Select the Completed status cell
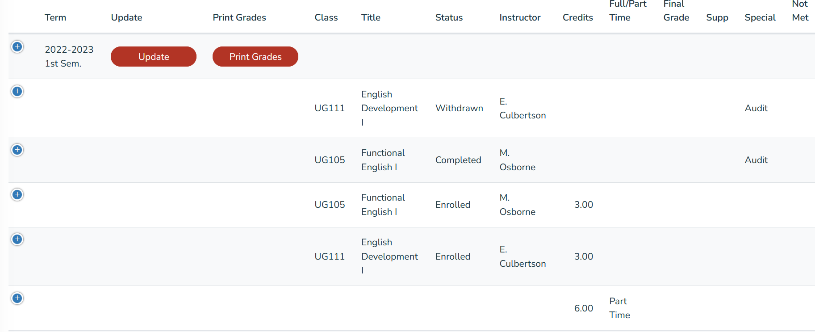Viewport: 815px width, 332px height. tap(458, 160)
